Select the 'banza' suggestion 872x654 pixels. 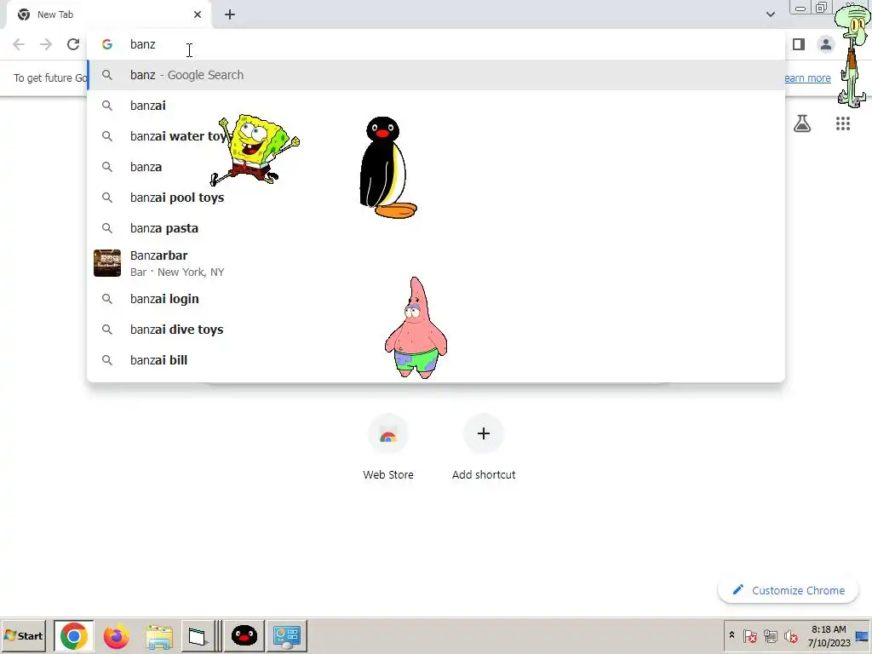click(x=436, y=167)
